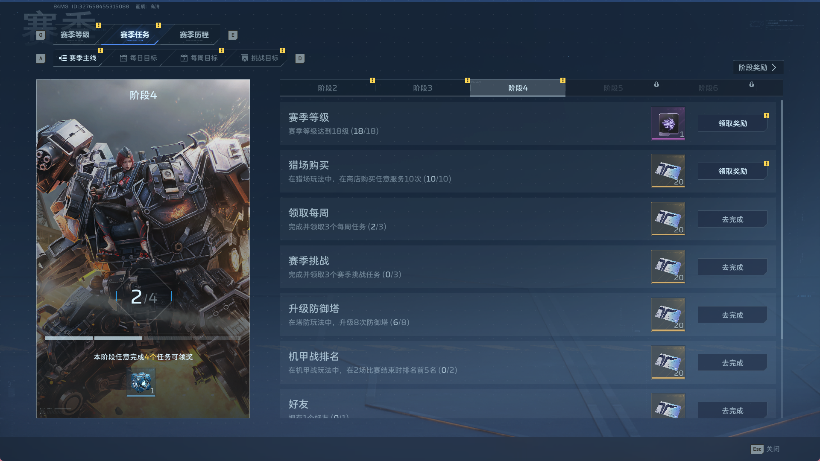The height and width of the screenshot is (461, 820).
Task: Switch to 阶段2 stage tab
Action: click(x=328, y=88)
